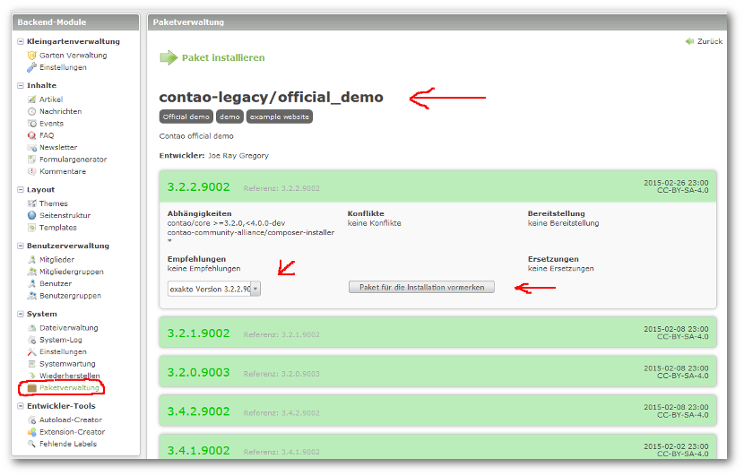Click the System Einstellungen tools icon

pos(31,351)
